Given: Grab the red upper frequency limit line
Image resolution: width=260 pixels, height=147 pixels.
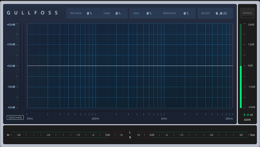Looking at the screenshot, I should click(x=233, y=66).
